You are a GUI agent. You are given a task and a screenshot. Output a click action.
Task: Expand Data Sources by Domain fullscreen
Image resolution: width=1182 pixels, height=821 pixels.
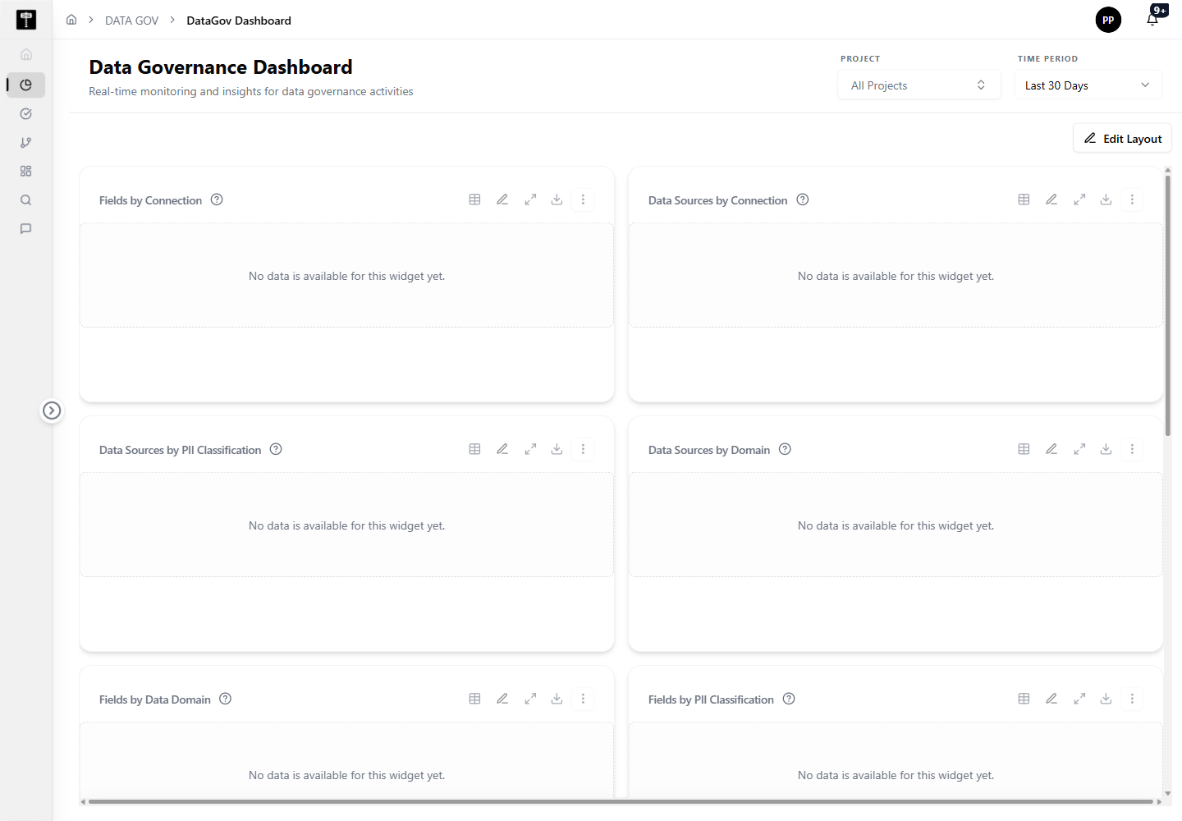point(1079,449)
